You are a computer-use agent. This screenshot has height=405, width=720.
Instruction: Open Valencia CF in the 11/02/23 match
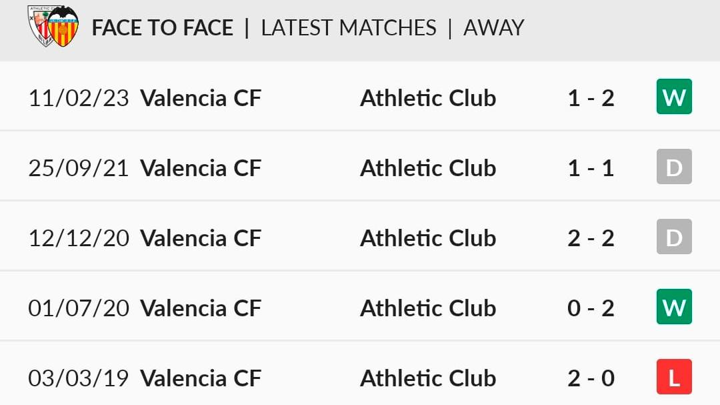201,98
